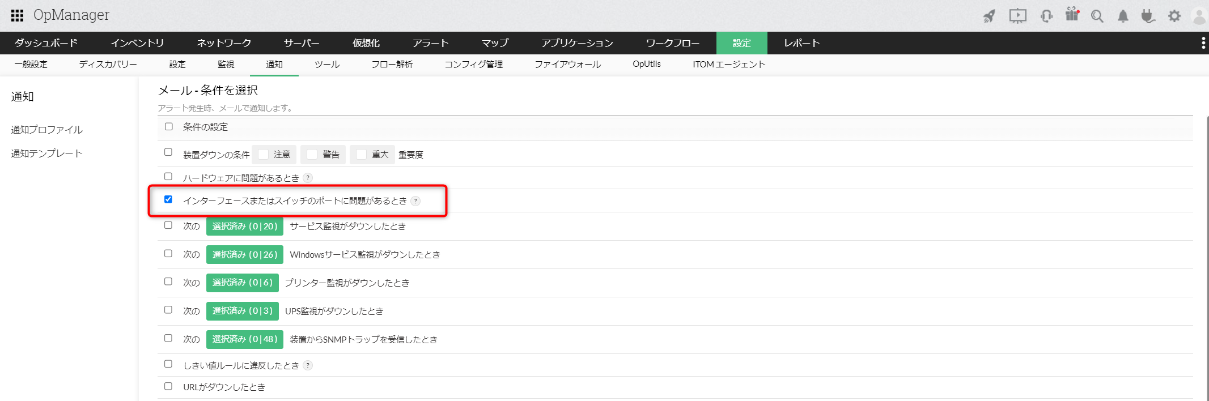Click the plug integrations icon

click(x=1148, y=16)
